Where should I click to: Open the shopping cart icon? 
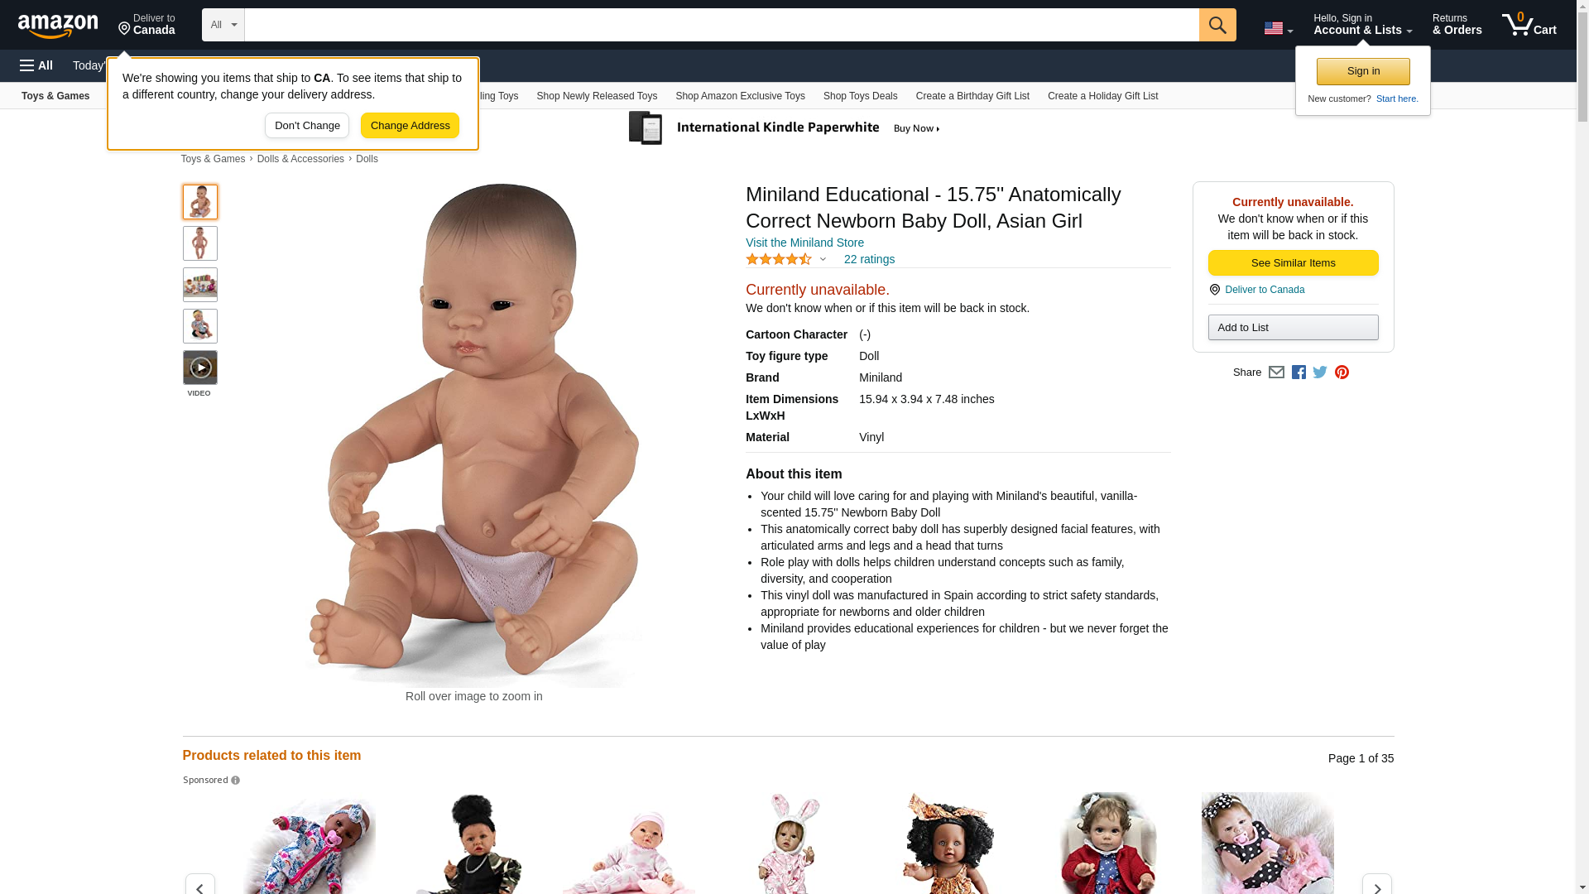(x=1529, y=25)
